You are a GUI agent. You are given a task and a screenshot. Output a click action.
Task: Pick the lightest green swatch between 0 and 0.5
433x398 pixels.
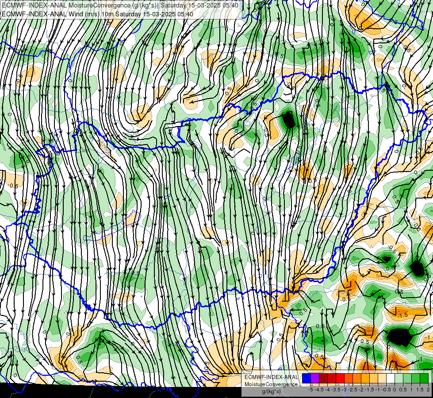tap(399, 378)
